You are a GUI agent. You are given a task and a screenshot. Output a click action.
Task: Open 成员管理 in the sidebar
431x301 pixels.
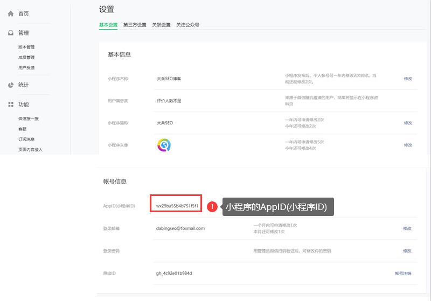click(26, 58)
